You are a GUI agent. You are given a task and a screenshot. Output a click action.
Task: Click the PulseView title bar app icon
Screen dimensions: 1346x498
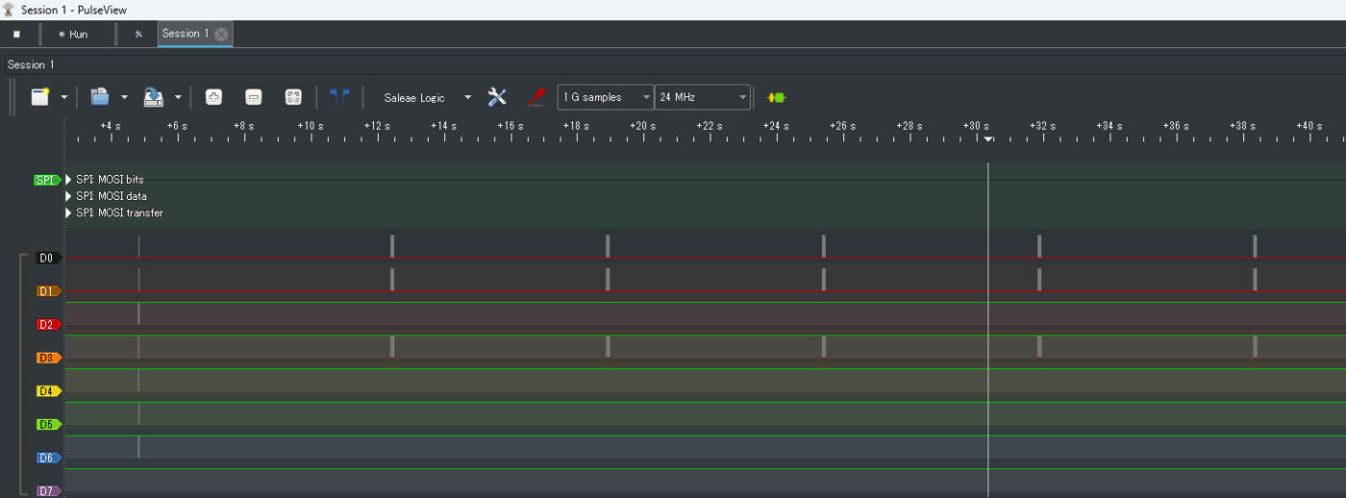[9, 10]
